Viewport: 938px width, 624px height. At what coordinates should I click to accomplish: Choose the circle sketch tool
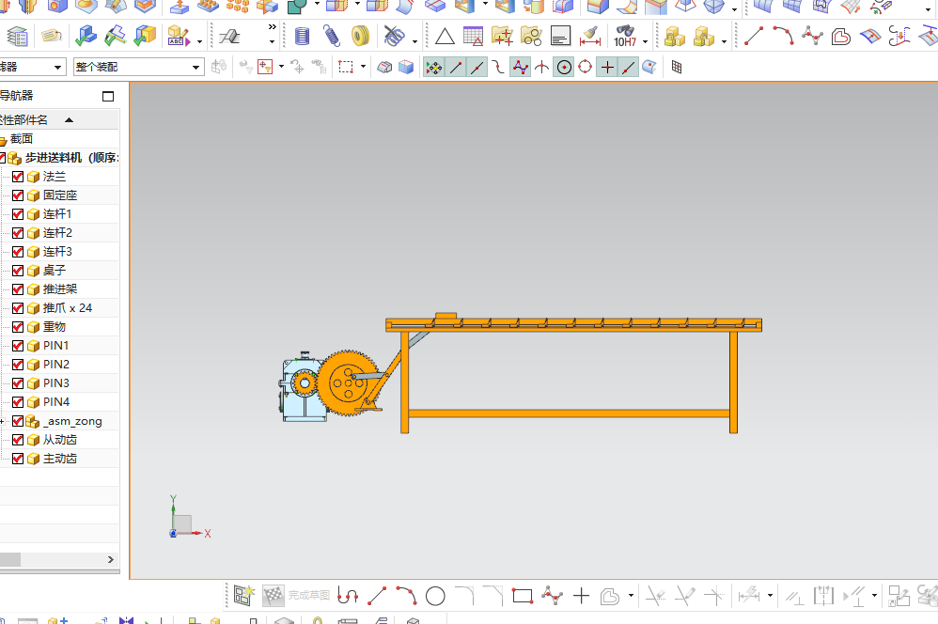pyautogui.click(x=435, y=596)
